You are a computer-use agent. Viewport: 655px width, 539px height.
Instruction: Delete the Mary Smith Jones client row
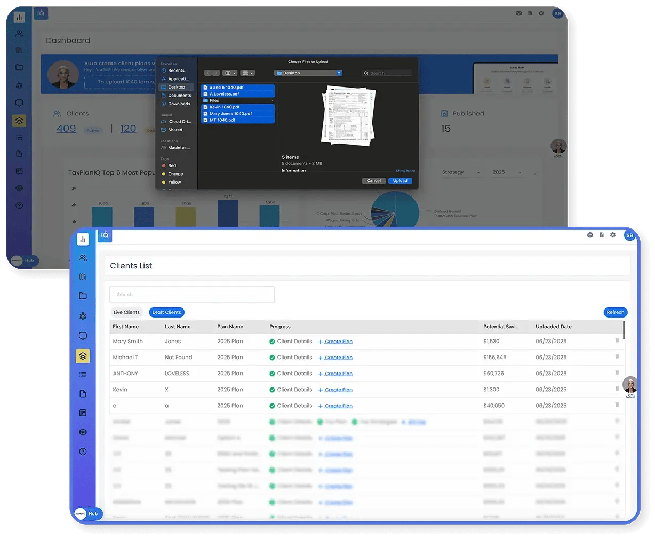(x=617, y=340)
